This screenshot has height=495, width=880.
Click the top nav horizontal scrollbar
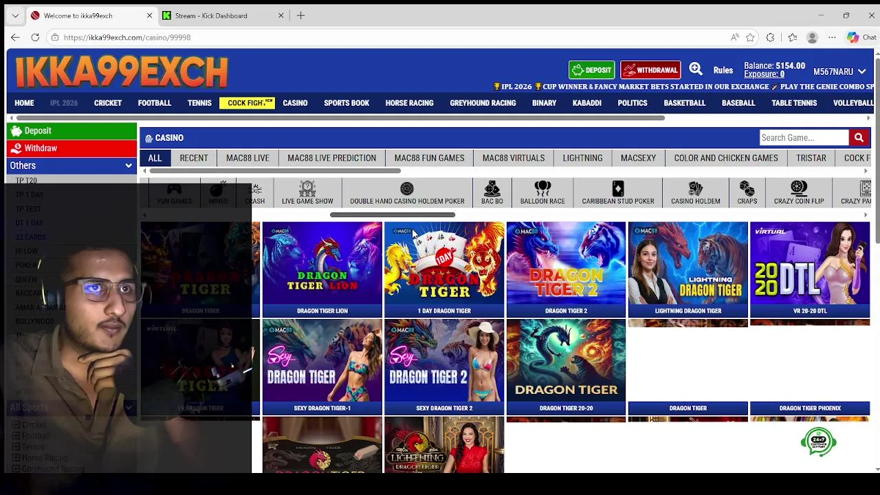[x=340, y=118]
